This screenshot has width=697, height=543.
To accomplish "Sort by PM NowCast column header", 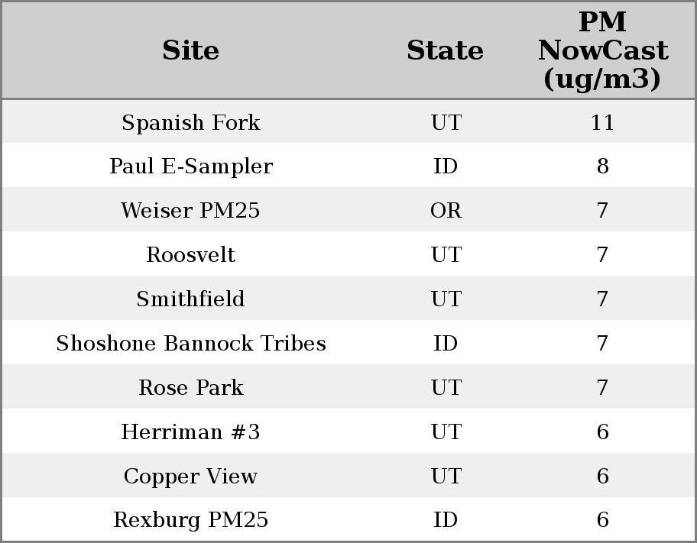I will [602, 50].
